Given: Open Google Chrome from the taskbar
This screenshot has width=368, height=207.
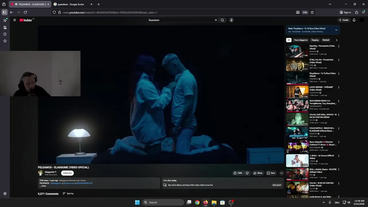Looking at the screenshot, I should (197, 202).
